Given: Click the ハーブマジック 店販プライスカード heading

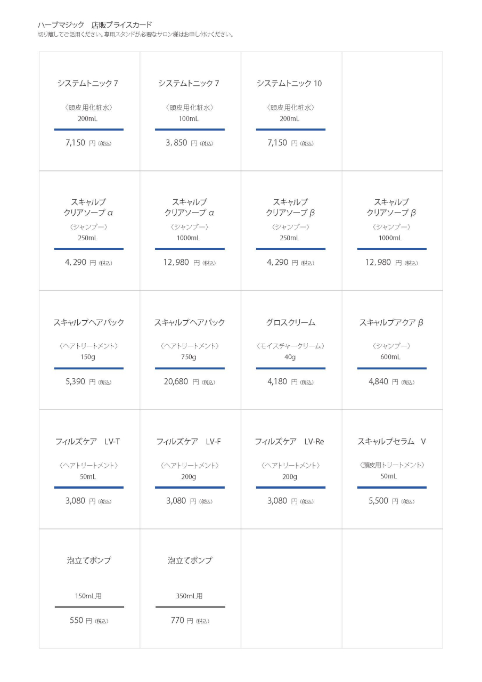Looking at the screenshot, I should 95,25.
